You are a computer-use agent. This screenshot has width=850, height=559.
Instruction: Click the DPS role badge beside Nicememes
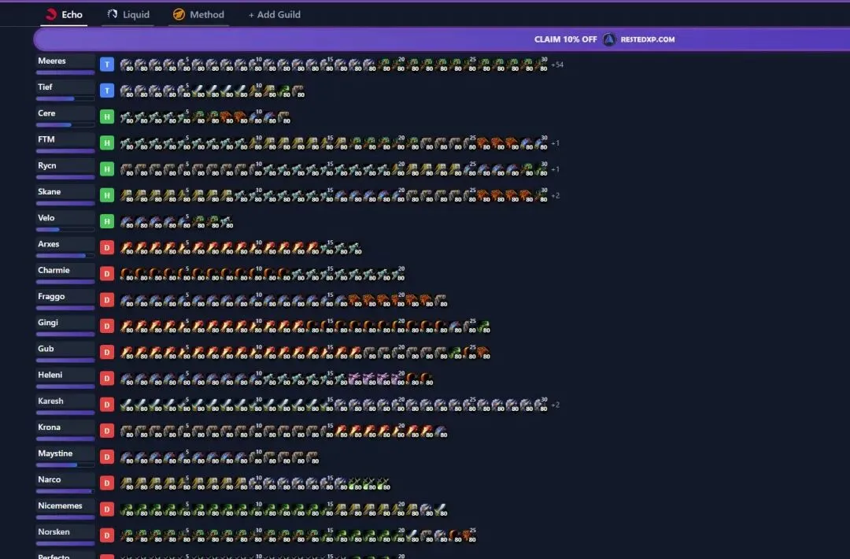pos(107,509)
